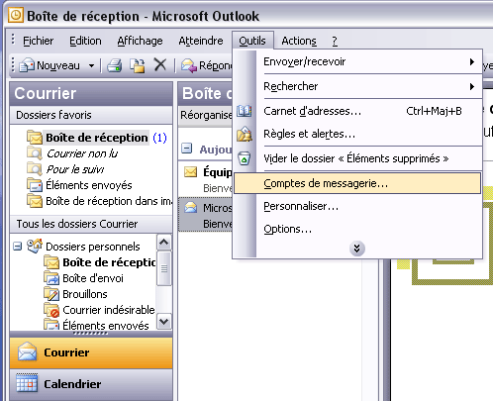Screen dimensions: 493x401
Task: Open the Actions menu
Action: coord(299,41)
